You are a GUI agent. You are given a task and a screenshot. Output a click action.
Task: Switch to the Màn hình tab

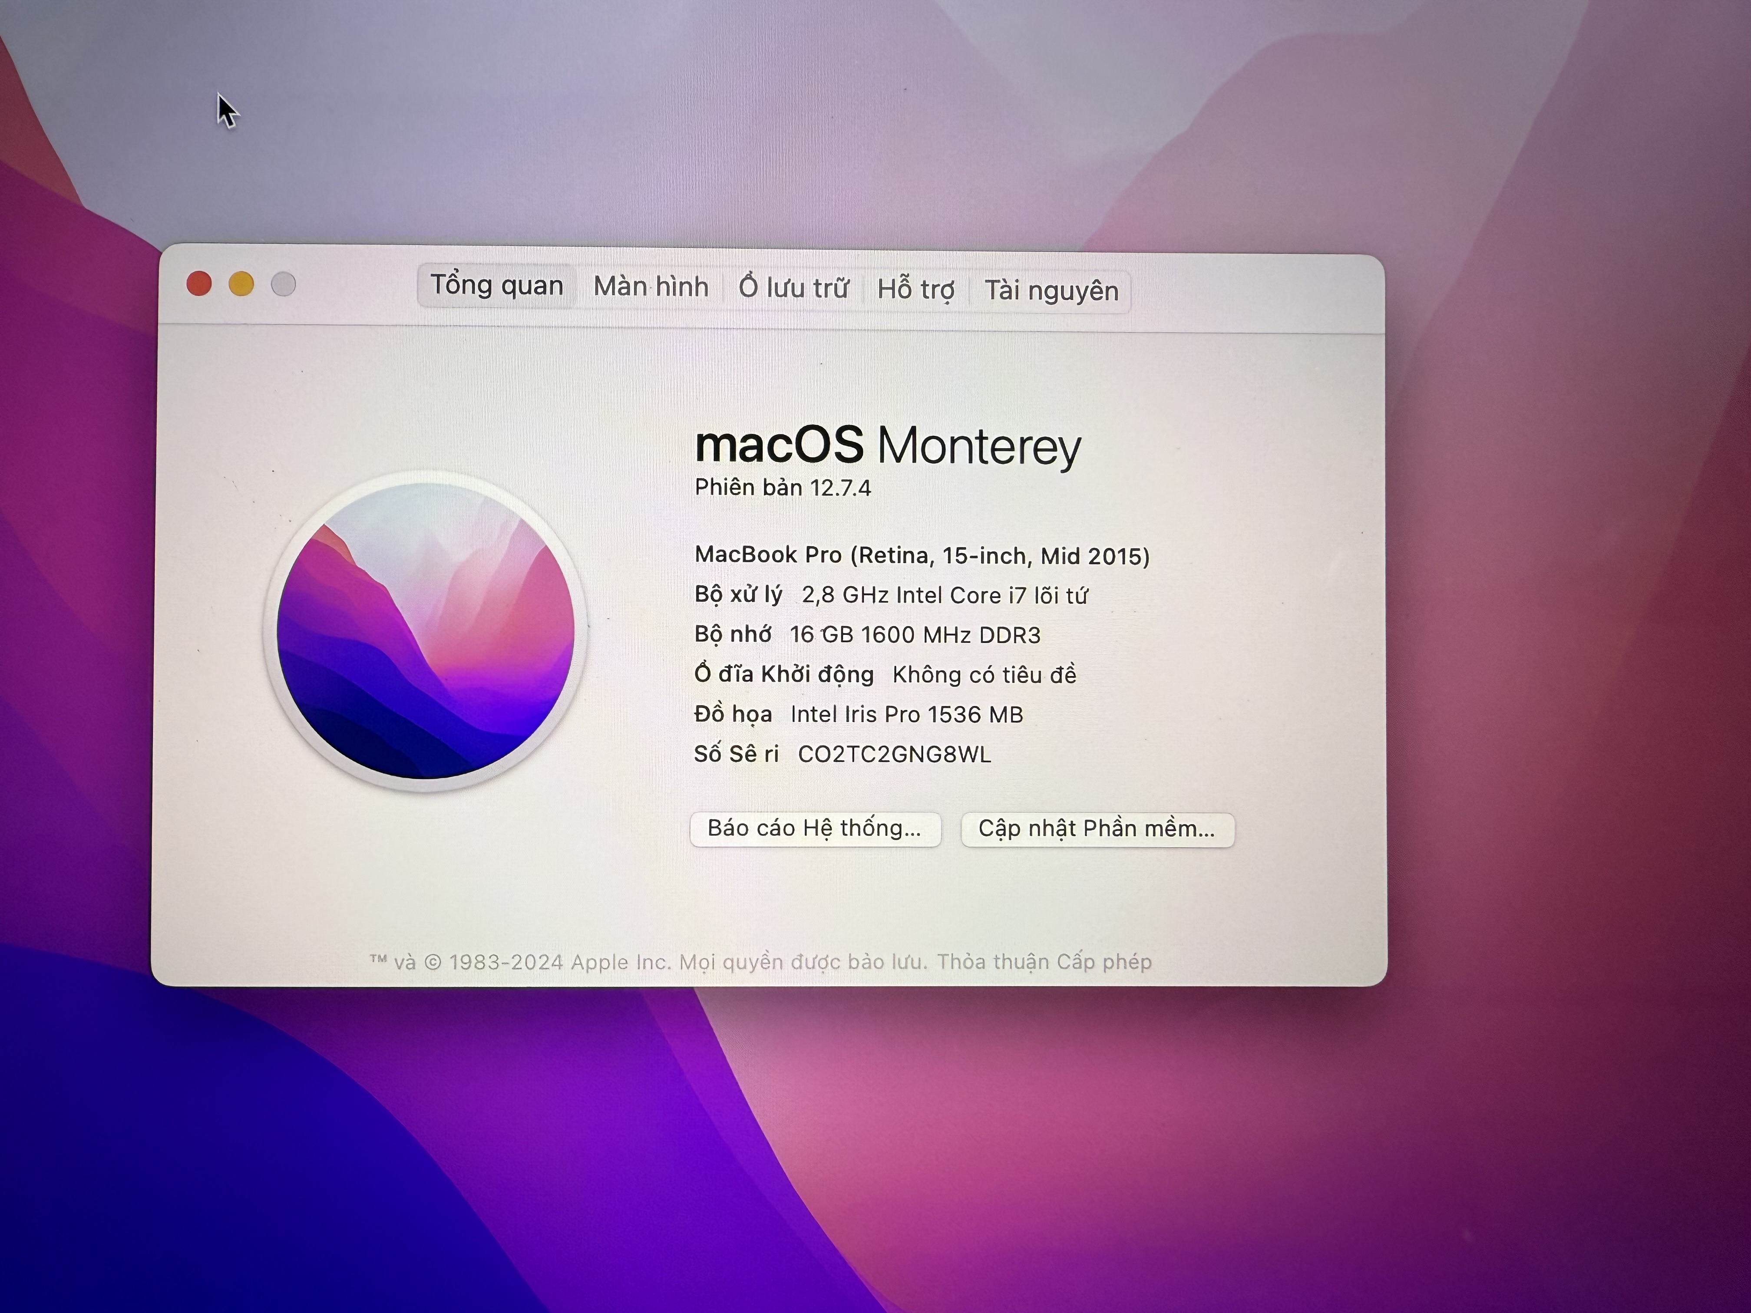click(651, 287)
